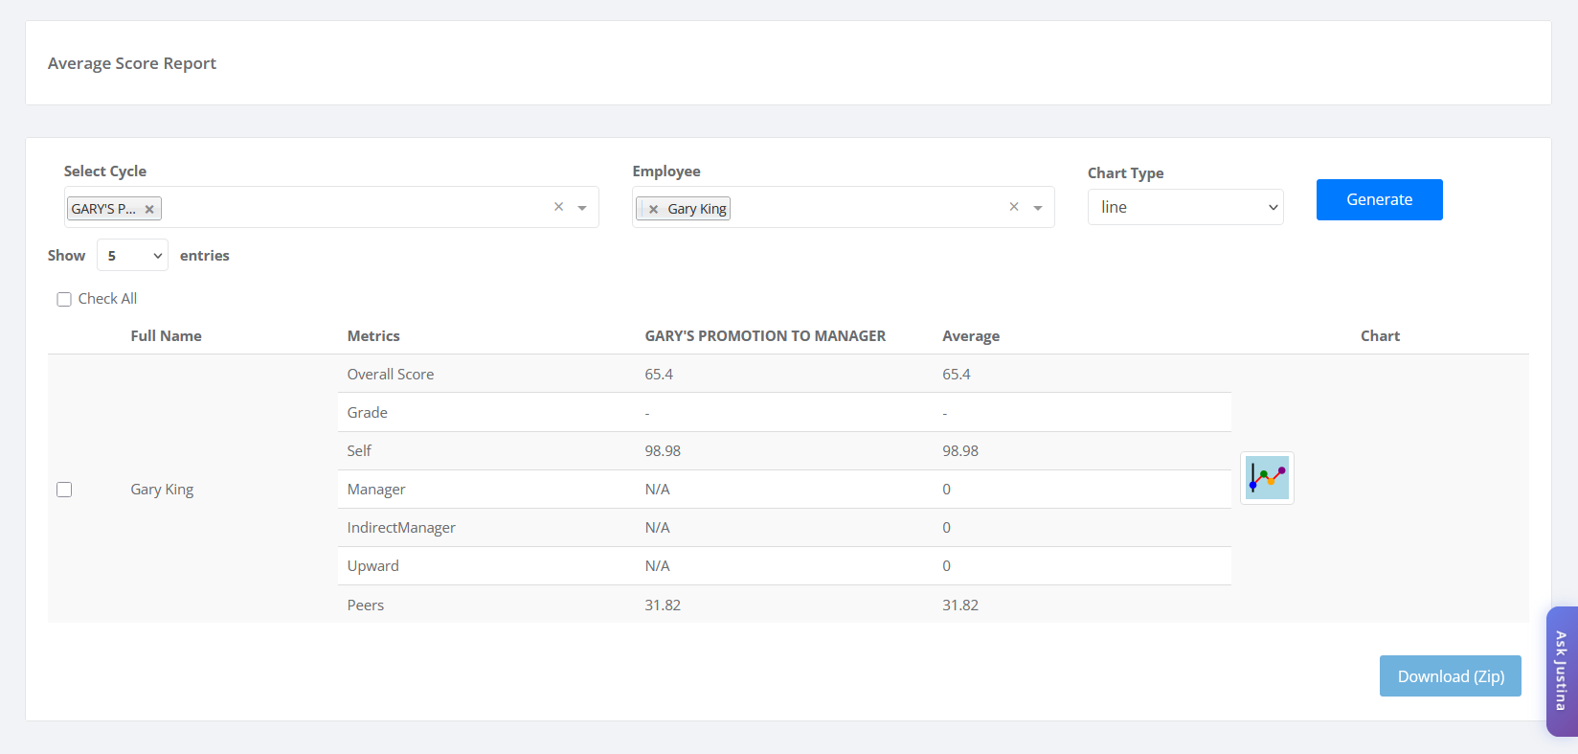1578x754 pixels.
Task: Open the Show entries count dropdown
Action: [132, 256]
